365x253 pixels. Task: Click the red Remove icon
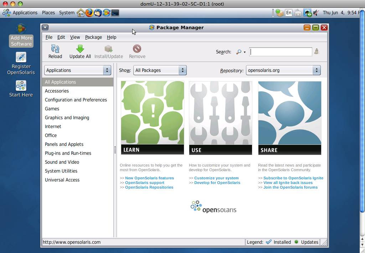click(137, 48)
